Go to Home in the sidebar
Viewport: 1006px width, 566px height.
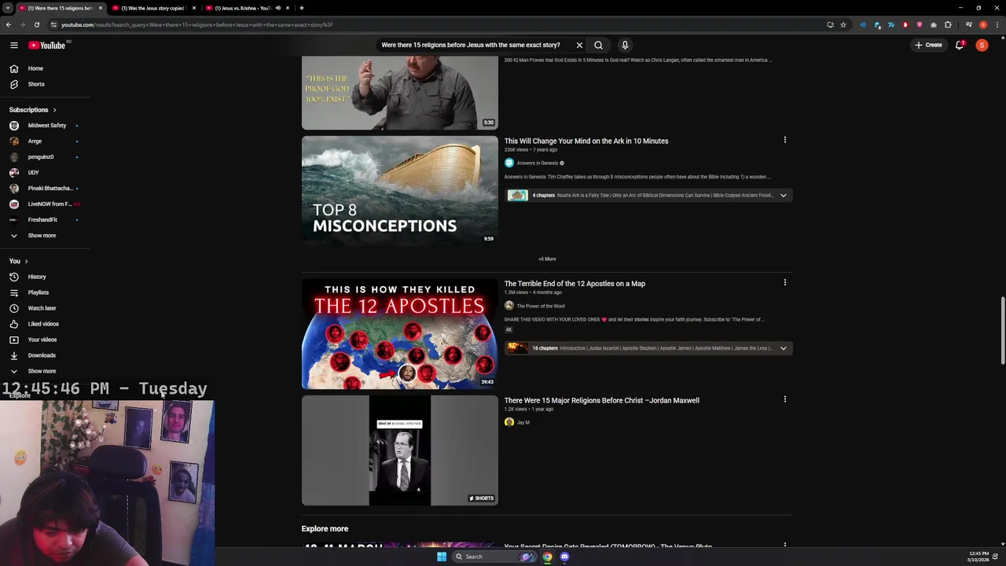35,68
